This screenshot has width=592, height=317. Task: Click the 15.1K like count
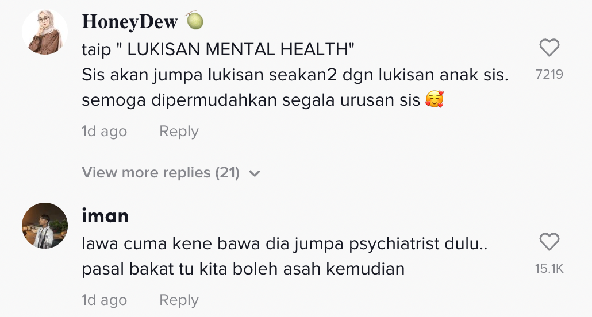[x=549, y=269]
